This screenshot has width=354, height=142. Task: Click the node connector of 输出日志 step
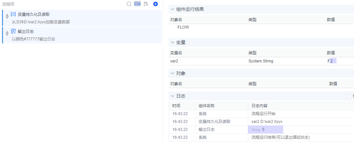(x=7, y=33)
